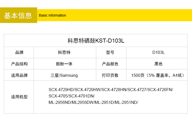Select the 鼓粉一体 structure value
This screenshot has height=136, width=192.
(x=64, y=64)
